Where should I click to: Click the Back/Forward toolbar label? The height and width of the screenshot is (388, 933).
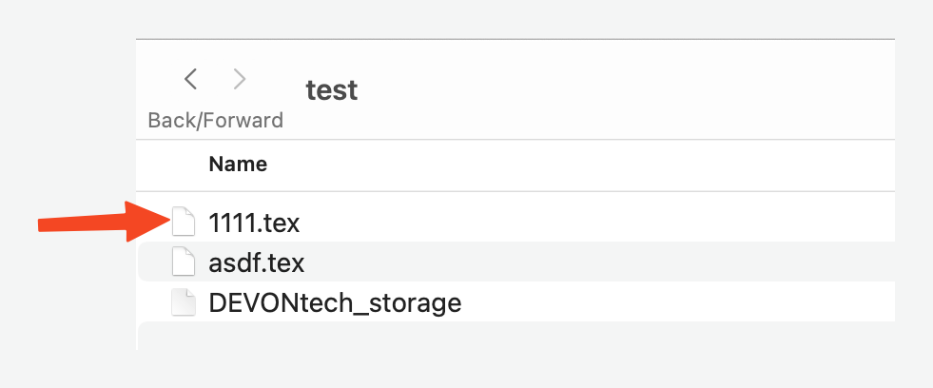pyautogui.click(x=215, y=121)
